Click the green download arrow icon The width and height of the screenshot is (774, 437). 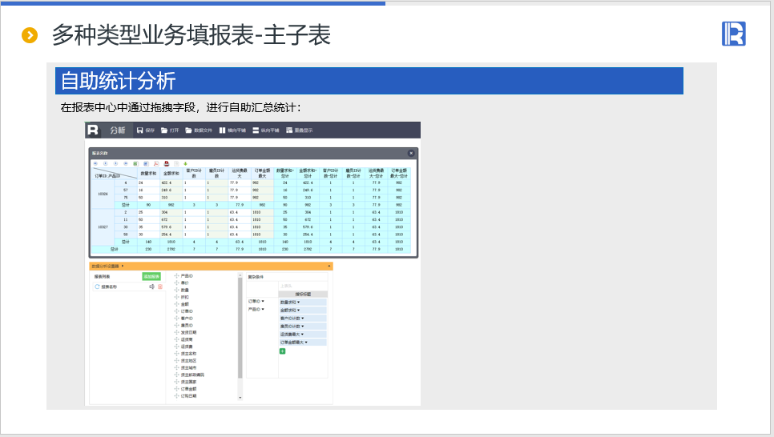point(185,163)
